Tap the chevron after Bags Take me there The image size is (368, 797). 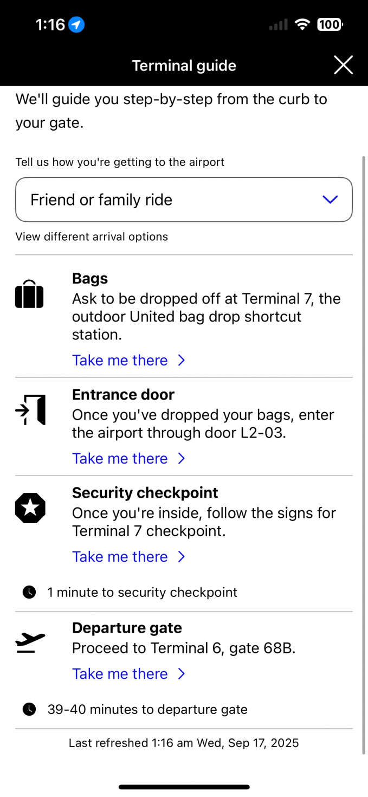[182, 361]
